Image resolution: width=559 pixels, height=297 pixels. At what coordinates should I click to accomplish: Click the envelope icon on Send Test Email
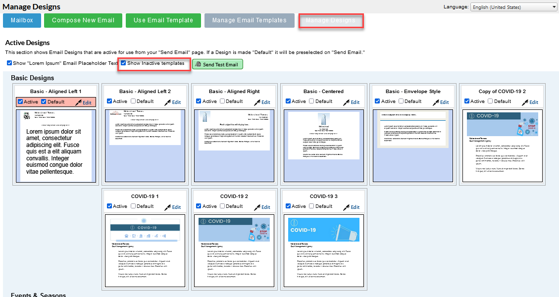pyautogui.click(x=198, y=64)
